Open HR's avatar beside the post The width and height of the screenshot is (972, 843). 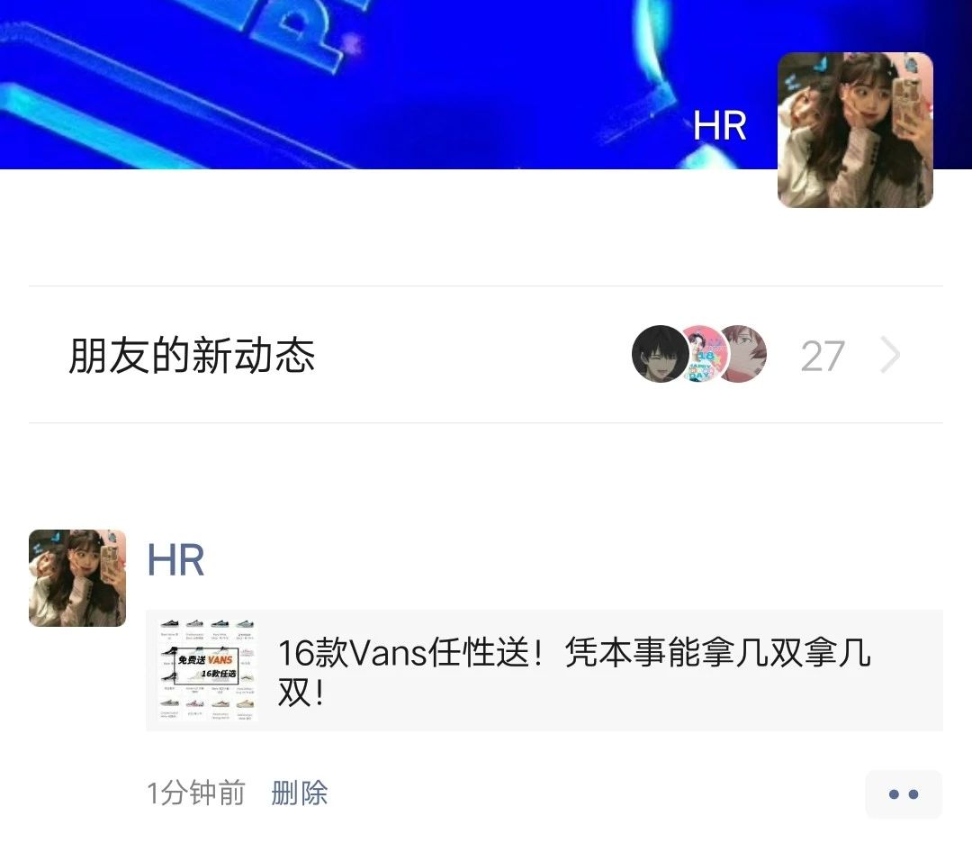pos(77,577)
